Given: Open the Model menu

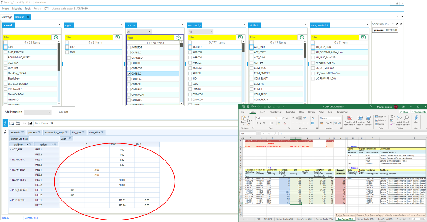Looking at the screenshot, I should coord(6,9).
